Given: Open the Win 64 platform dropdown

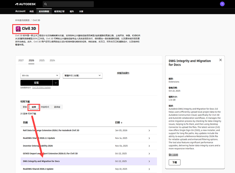Looking at the screenshot, I should click(x=40, y=76).
